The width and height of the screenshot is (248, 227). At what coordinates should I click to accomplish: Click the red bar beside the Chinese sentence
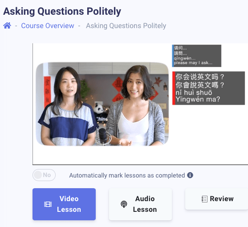174,88
